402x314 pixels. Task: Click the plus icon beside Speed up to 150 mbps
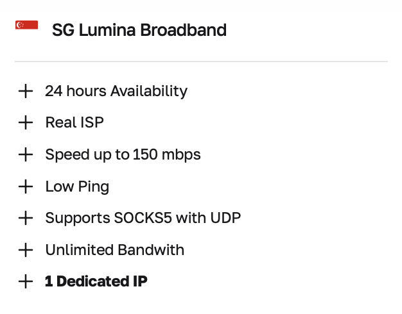(x=26, y=154)
